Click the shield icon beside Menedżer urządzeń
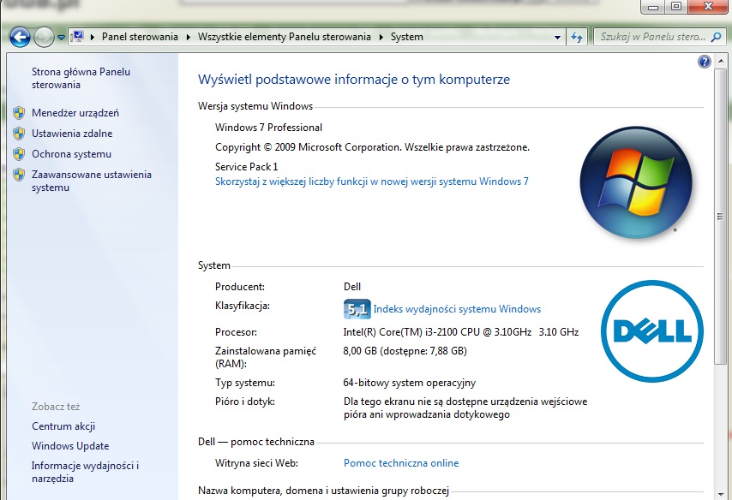The width and height of the screenshot is (732, 500). tap(19, 113)
